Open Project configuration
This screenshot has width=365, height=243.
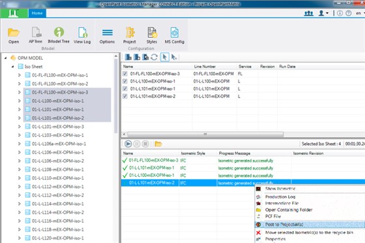[130, 35]
